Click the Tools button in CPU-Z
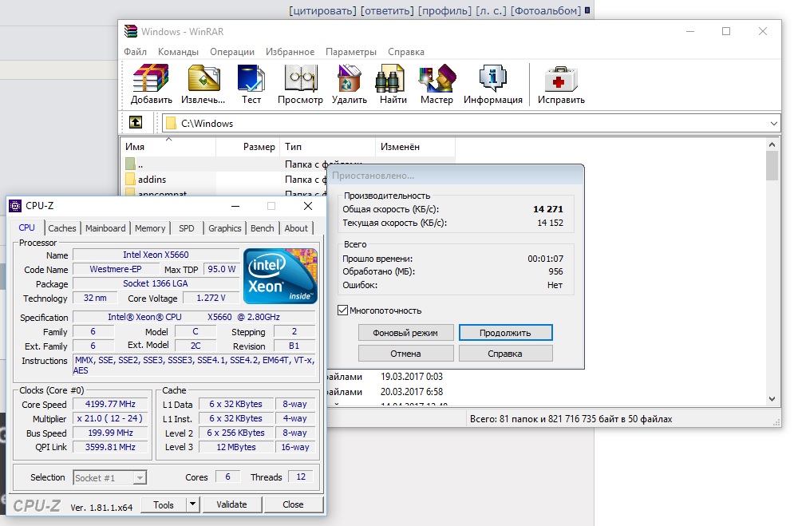794x526 pixels. pyautogui.click(x=164, y=504)
